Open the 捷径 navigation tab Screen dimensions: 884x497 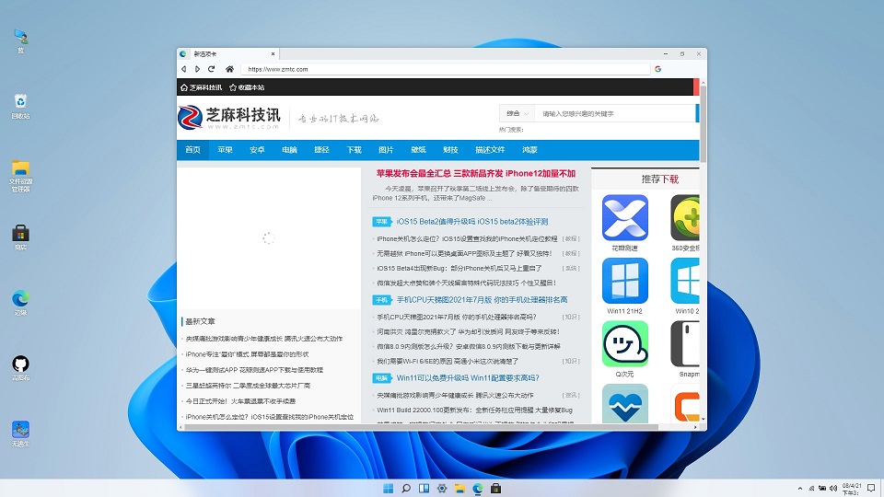321,150
